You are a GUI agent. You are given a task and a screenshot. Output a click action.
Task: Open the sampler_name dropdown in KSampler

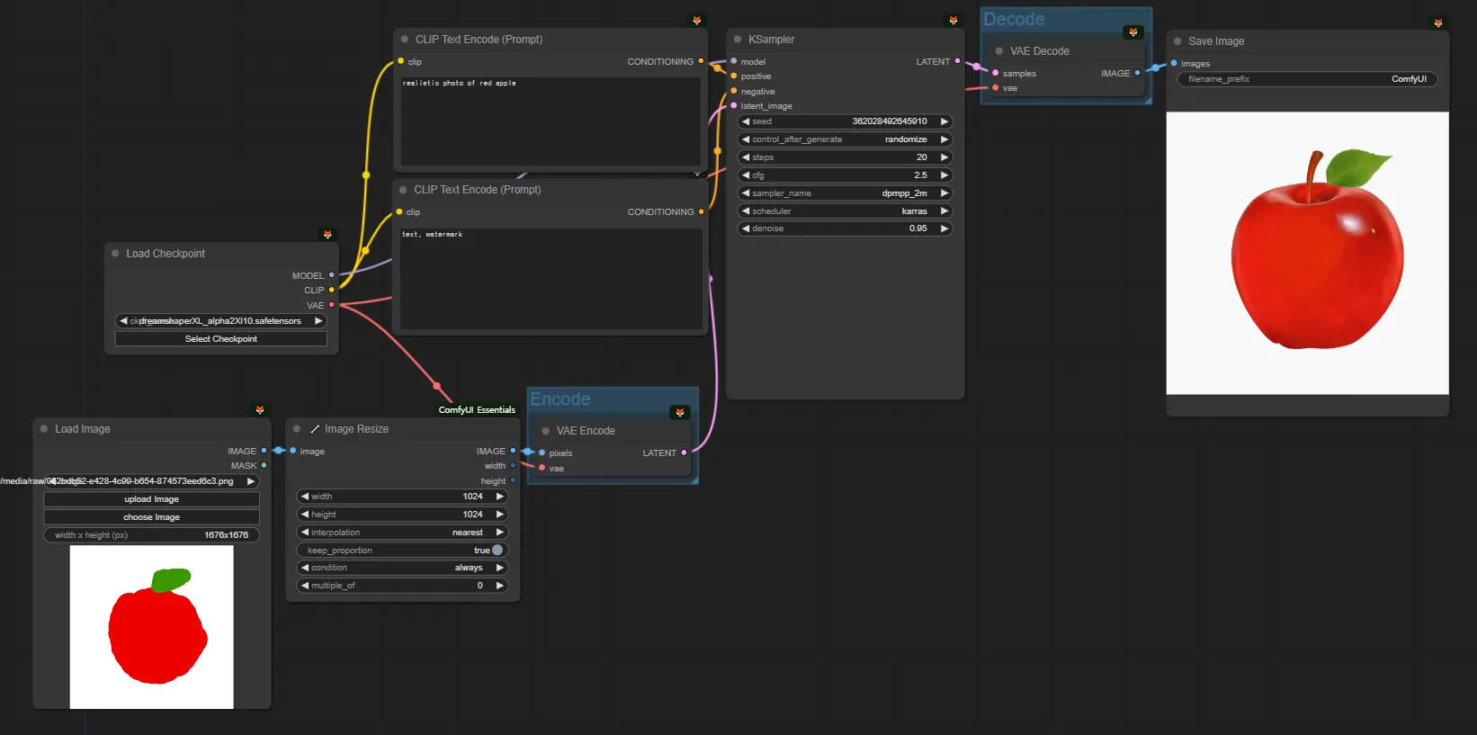click(x=845, y=193)
